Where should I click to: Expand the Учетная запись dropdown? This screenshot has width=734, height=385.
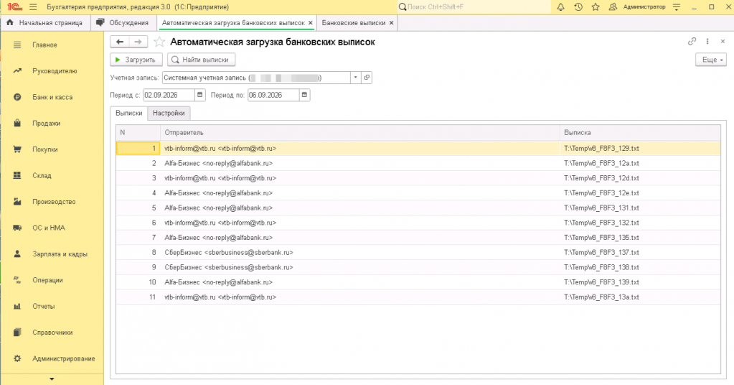(356, 78)
